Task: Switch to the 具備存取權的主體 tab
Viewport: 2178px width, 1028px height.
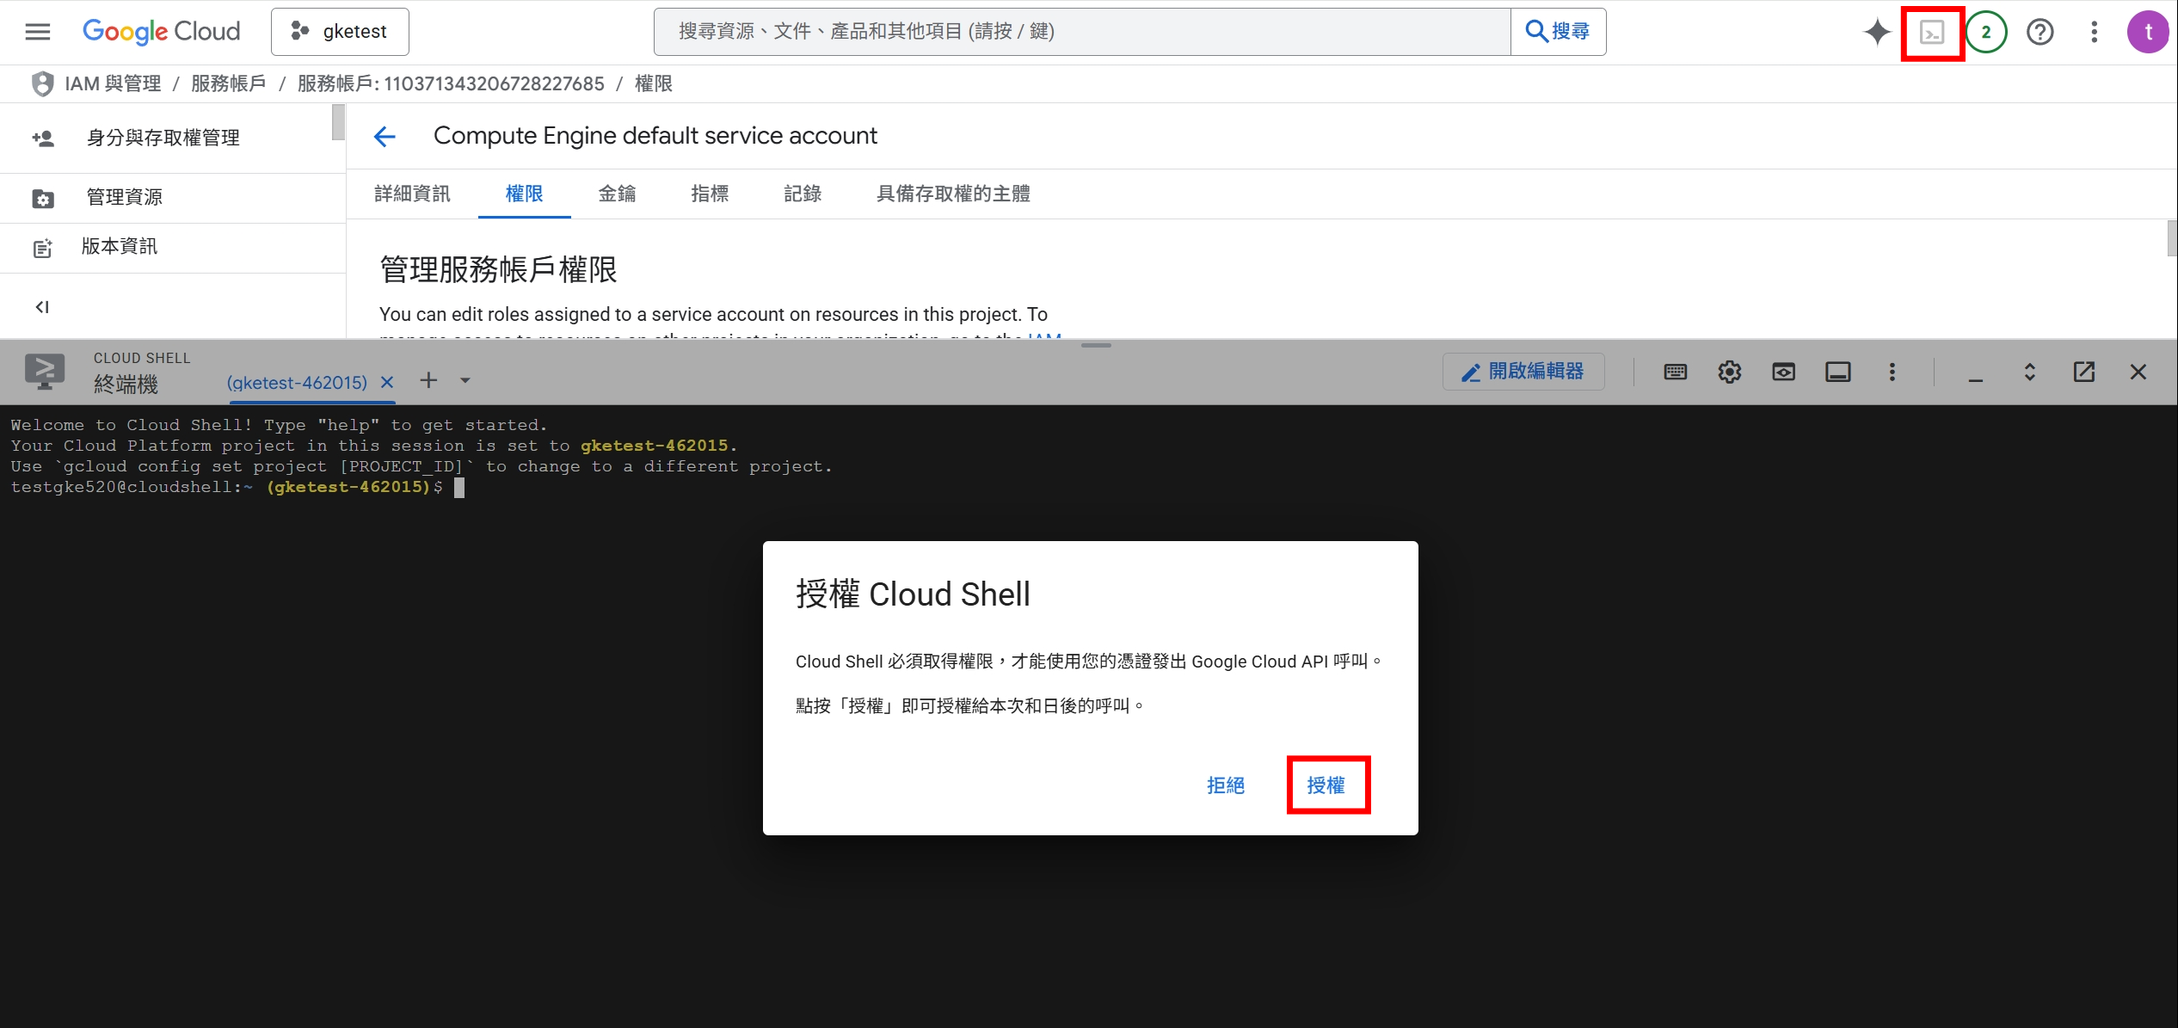Action: click(953, 194)
